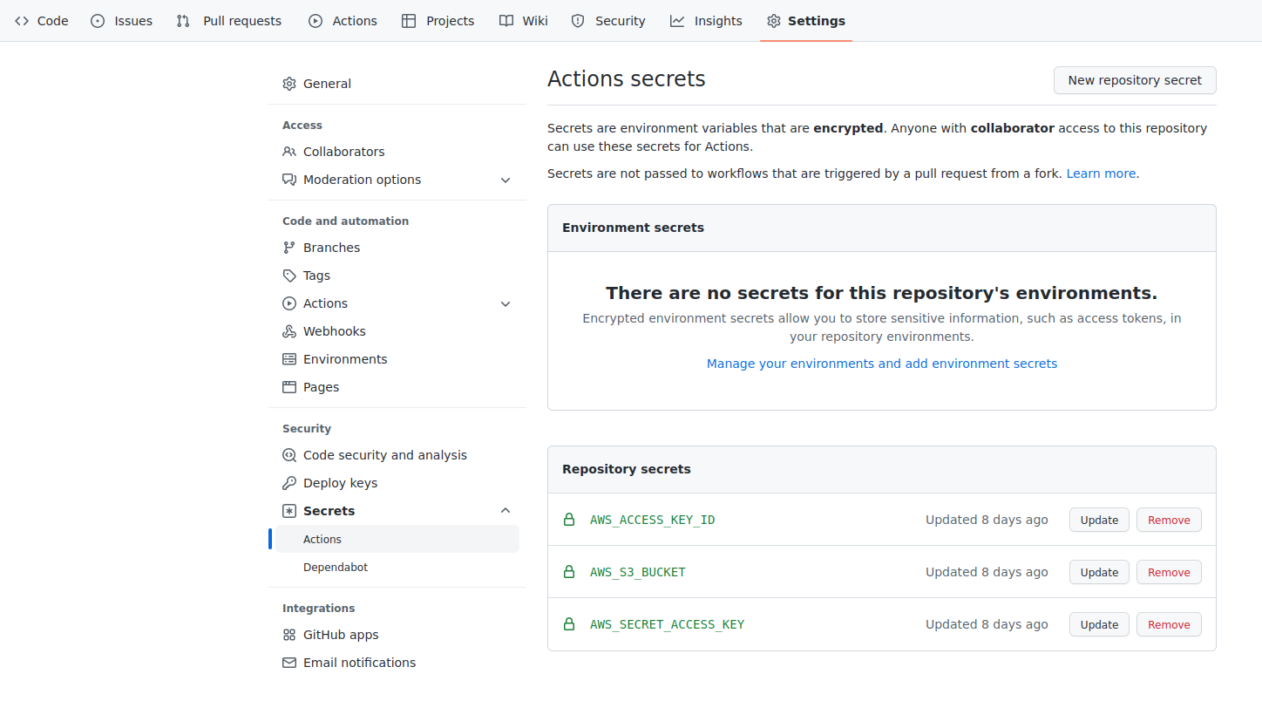Screen dimensions: 1262x701
Task: Click the Pages browser icon
Action: (x=289, y=387)
